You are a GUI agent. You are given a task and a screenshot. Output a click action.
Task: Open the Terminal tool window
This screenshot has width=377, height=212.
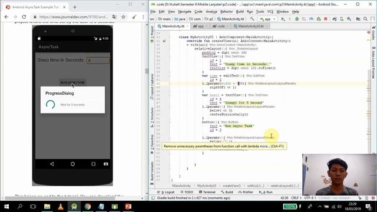tap(207, 192)
